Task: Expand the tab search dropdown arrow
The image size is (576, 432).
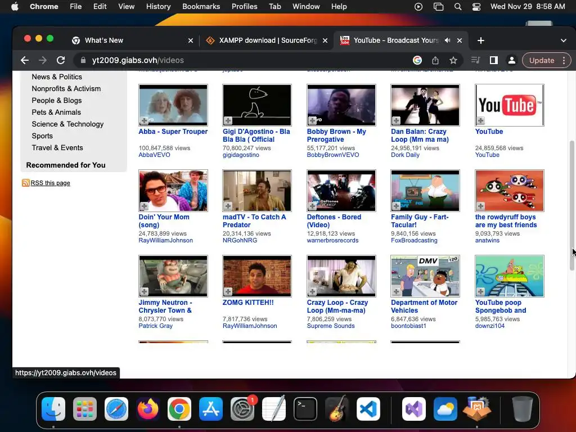Action: pos(564,40)
